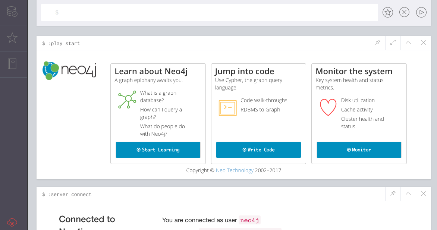Screen dimensions: 437x230
Task: Click the Neo4j logo
Action: tap(70, 71)
